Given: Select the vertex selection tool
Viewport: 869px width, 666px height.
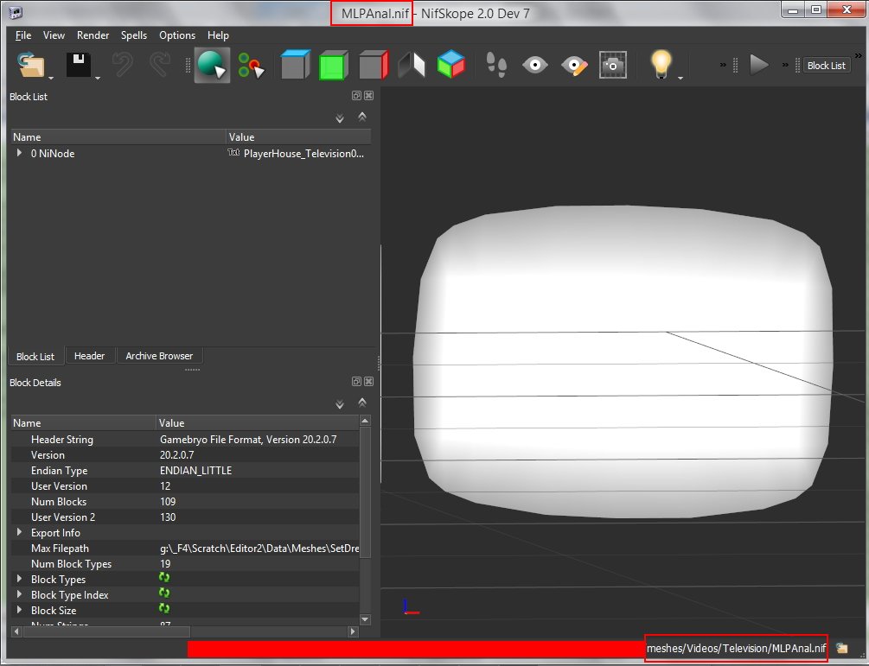Looking at the screenshot, I should 251,66.
